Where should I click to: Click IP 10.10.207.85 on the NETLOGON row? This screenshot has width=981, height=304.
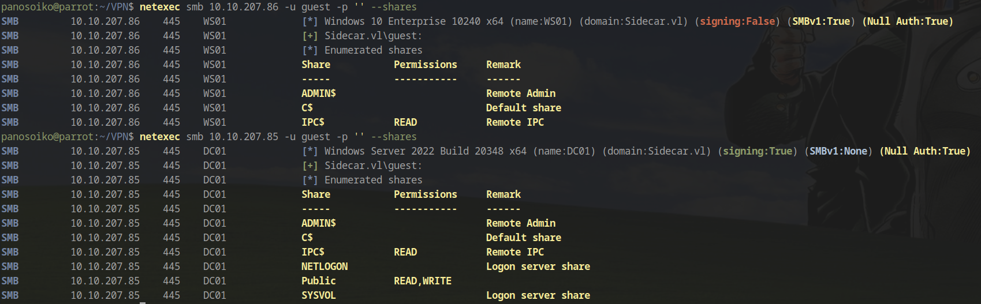tap(105, 267)
